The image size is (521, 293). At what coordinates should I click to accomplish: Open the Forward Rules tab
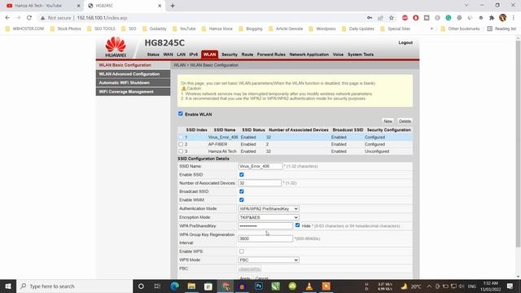coord(271,55)
